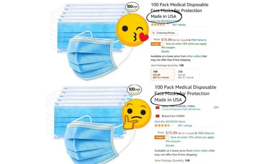Select the 100 count $15.99 option
The height and width of the screenshot is (164, 257).
click(x=163, y=74)
